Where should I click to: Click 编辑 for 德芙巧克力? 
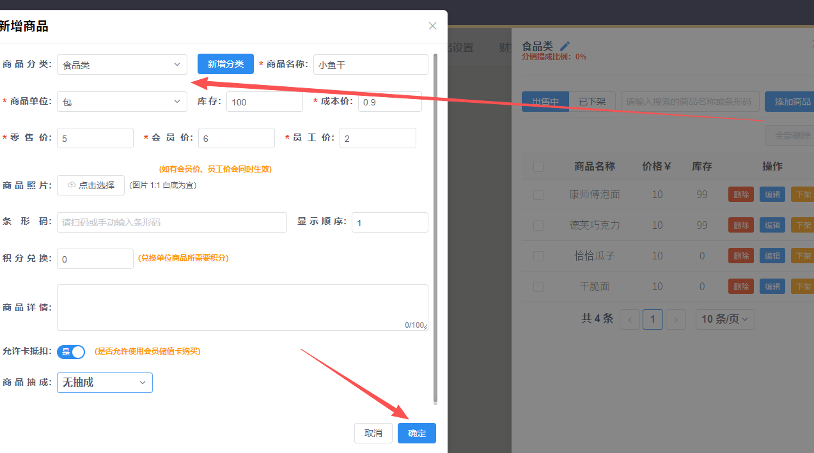point(772,225)
